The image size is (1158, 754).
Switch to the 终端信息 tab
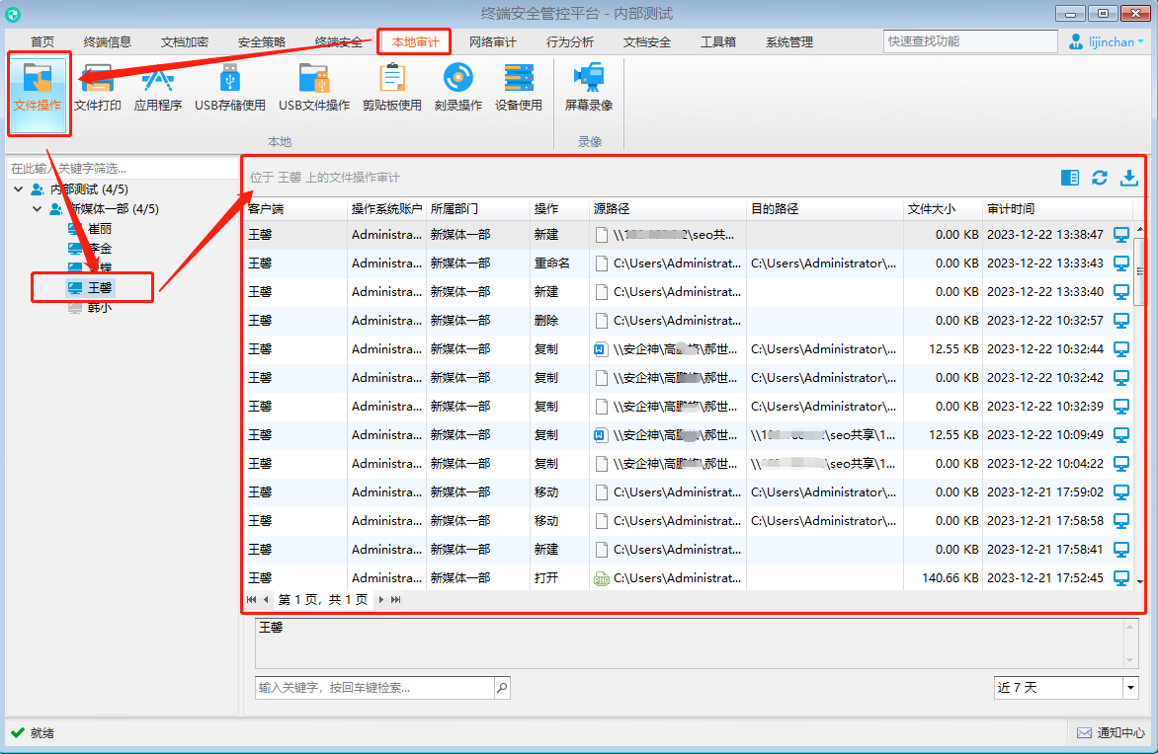pyautogui.click(x=107, y=42)
